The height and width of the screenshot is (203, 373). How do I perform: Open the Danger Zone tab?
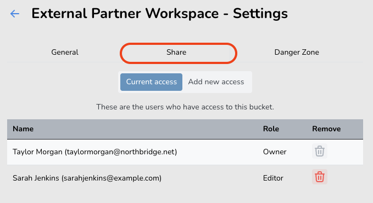[297, 52]
